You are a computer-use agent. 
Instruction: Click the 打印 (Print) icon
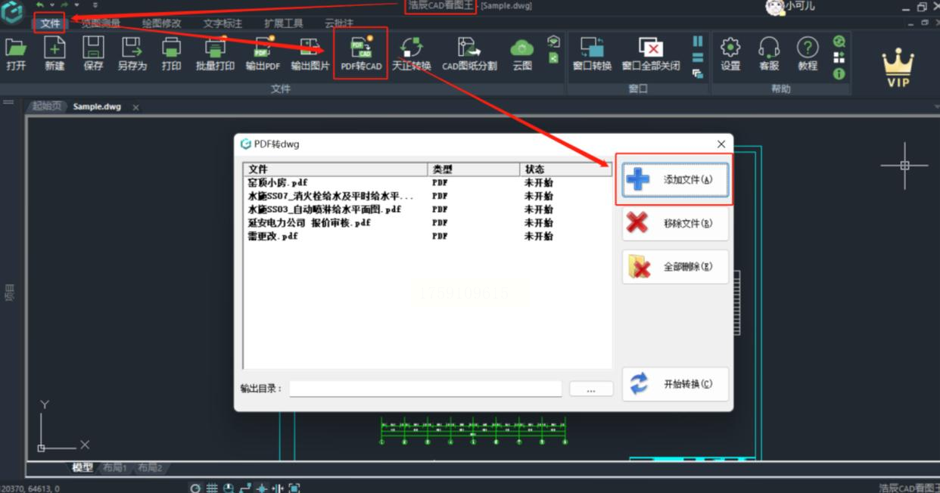point(172,48)
